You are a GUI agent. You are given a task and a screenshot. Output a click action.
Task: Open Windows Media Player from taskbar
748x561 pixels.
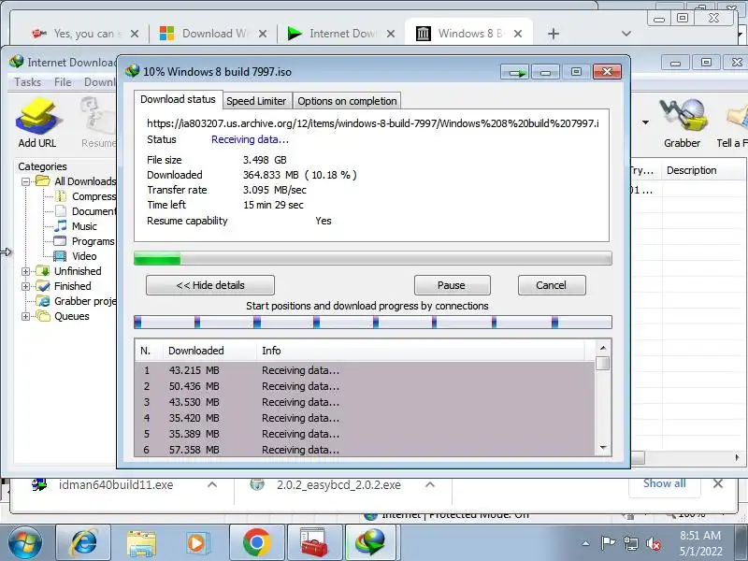196,542
